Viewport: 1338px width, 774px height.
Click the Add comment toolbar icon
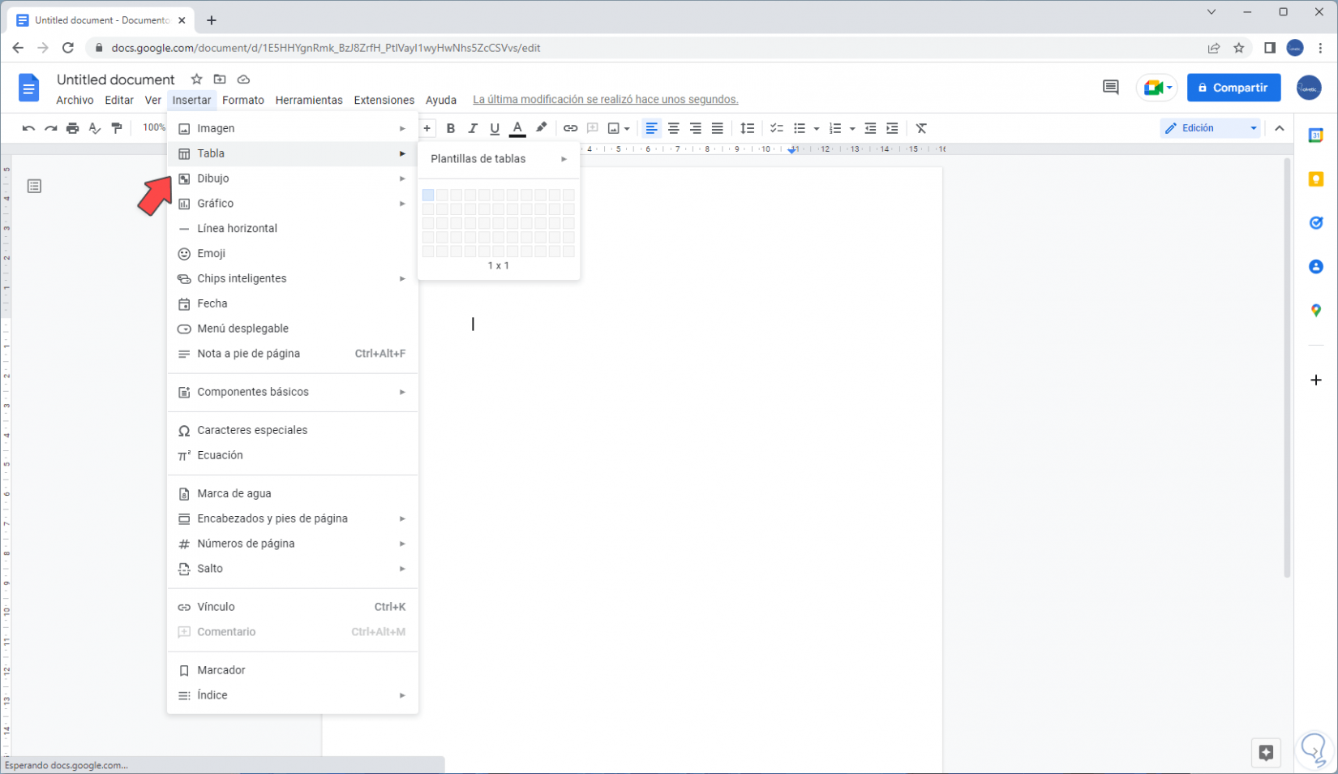pos(593,128)
